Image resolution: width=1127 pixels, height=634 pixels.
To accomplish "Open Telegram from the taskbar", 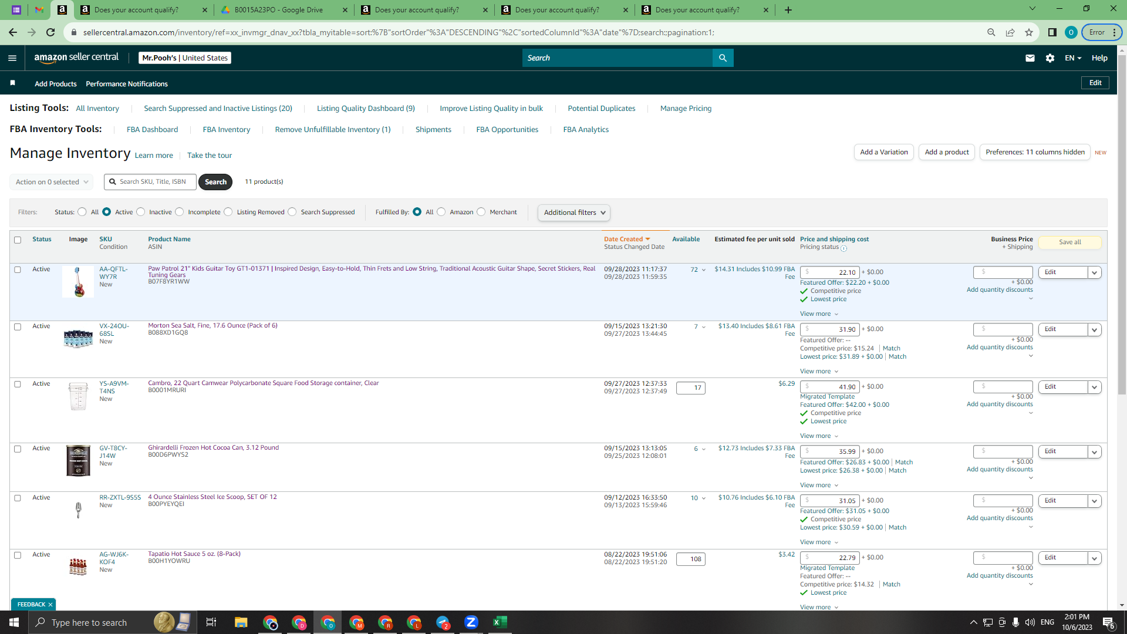I will click(x=443, y=622).
